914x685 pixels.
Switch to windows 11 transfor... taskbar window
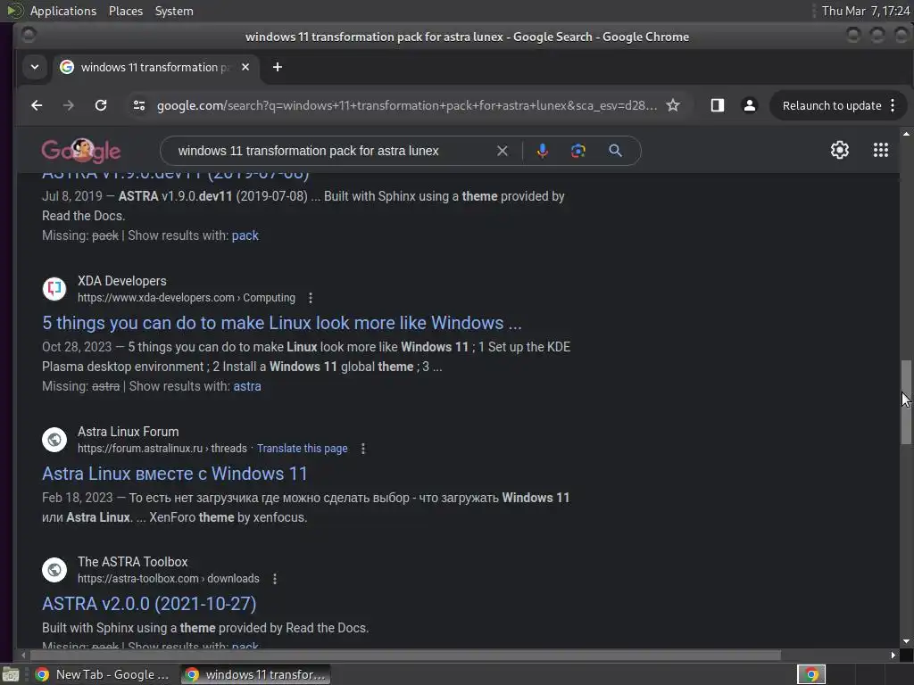(255, 674)
